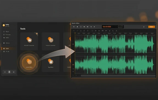Click the "Audio Editor" window title
The height and width of the screenshot is (100, 158).
point(76,23)
